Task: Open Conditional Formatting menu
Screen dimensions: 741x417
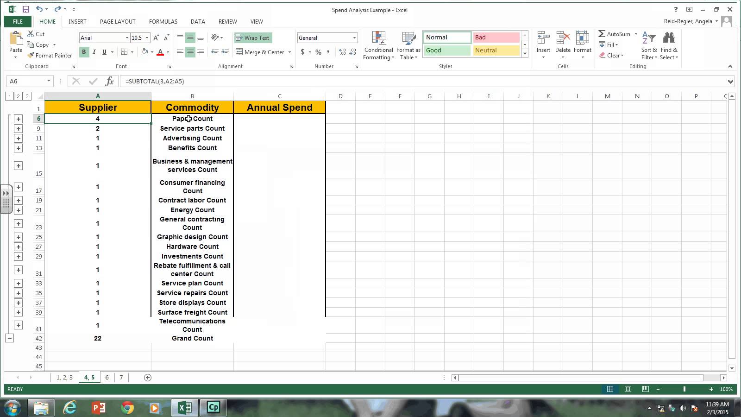Action: point(378,46)
